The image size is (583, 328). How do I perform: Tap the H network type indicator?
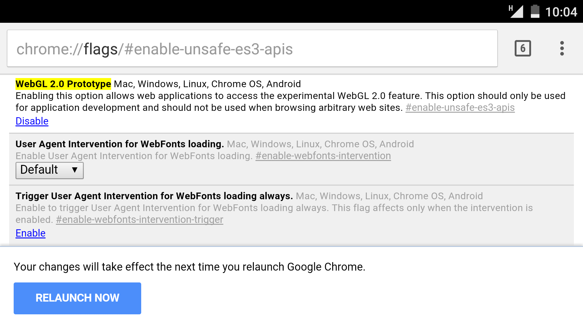coord(511,8)
